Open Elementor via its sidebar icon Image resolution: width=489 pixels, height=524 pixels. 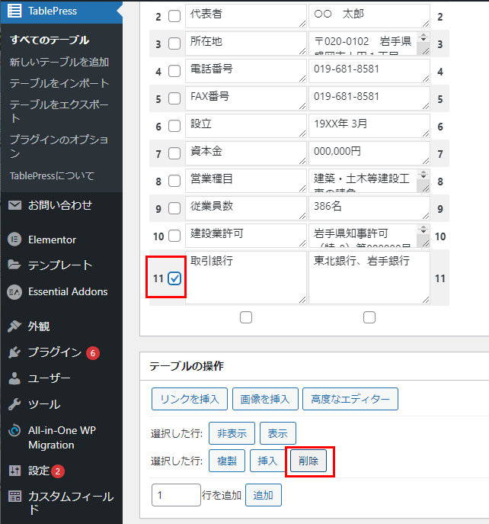pos(14,239)
